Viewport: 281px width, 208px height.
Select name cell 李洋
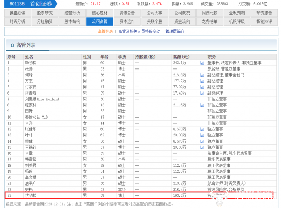(x=29, y=123)
